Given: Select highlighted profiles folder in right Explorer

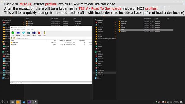Looking at the screenshot, I should pos(146,29).
